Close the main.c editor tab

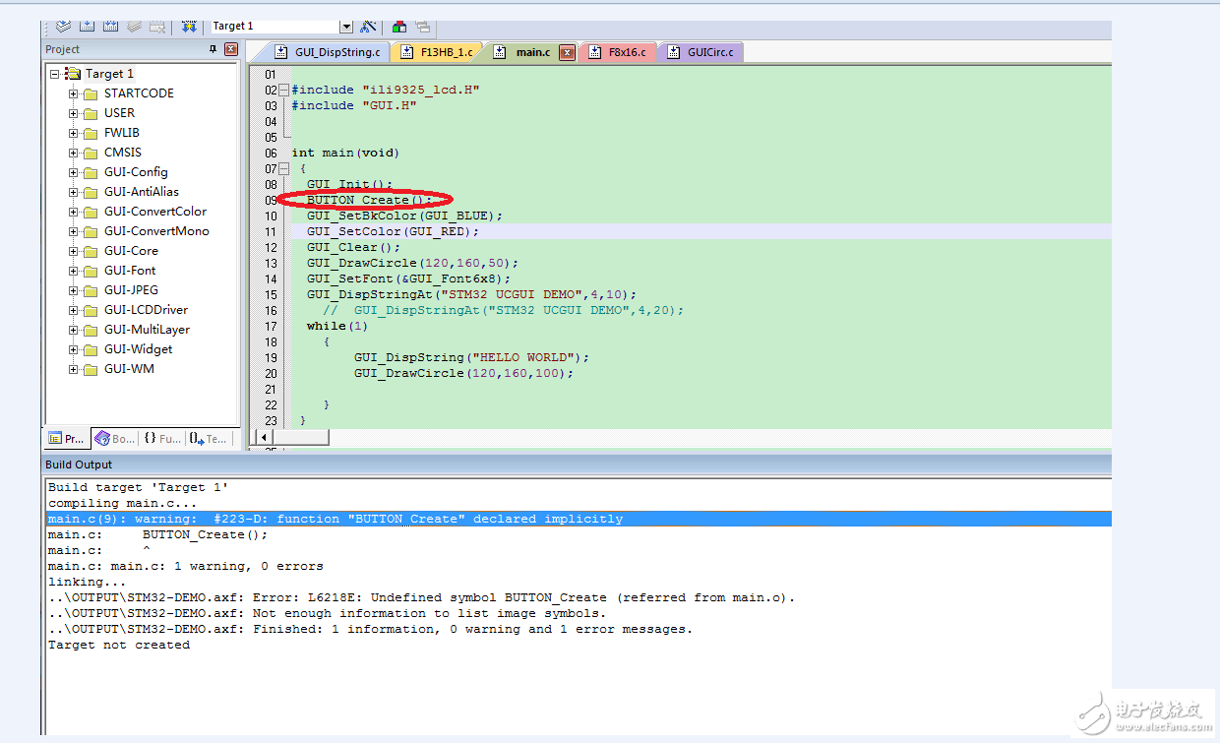click(567, 52)
